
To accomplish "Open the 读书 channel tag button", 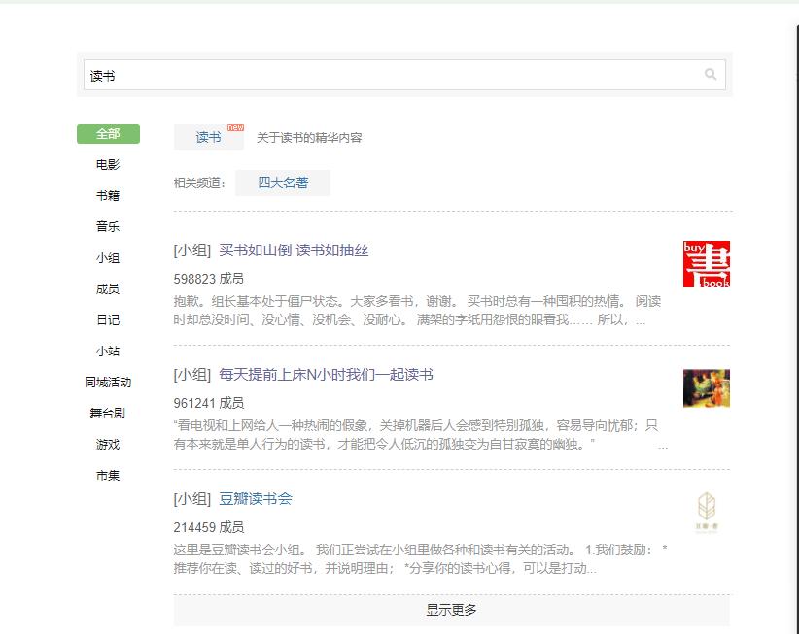I will point(208,137).
